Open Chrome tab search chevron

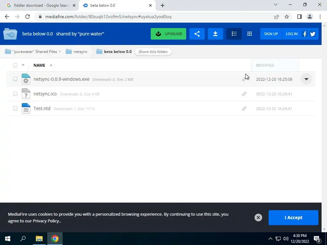(276, 4)
